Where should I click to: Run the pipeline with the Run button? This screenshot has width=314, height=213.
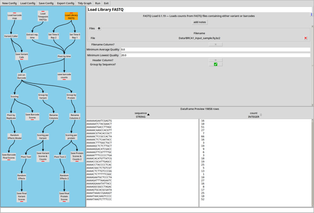pyautogui.click(x=98, y=3)
